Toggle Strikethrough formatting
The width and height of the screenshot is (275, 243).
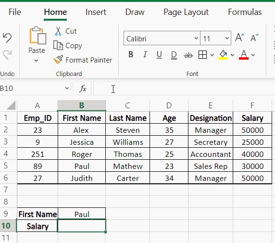point(188,55)
